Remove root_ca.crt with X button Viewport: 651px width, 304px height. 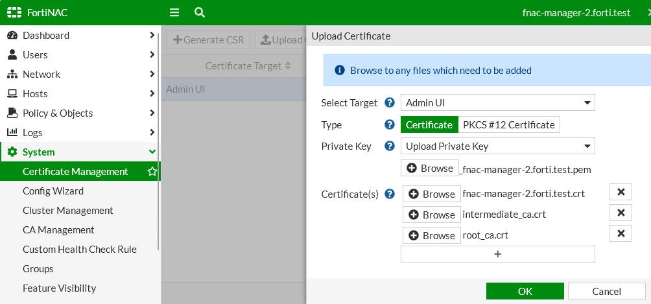pos(621,233)
